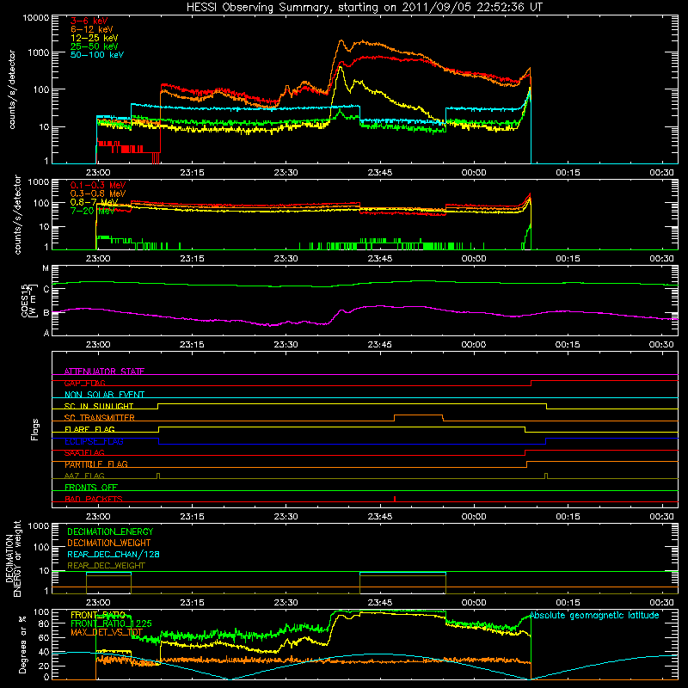Select the ATTENUATOR_STATE flag label

coord(104,372)
